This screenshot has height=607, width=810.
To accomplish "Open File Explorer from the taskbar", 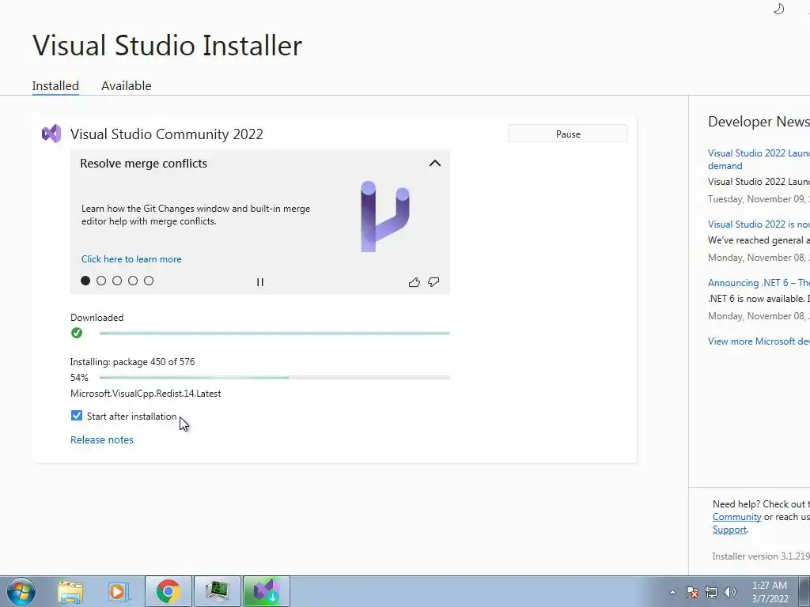I will point(70,591).
